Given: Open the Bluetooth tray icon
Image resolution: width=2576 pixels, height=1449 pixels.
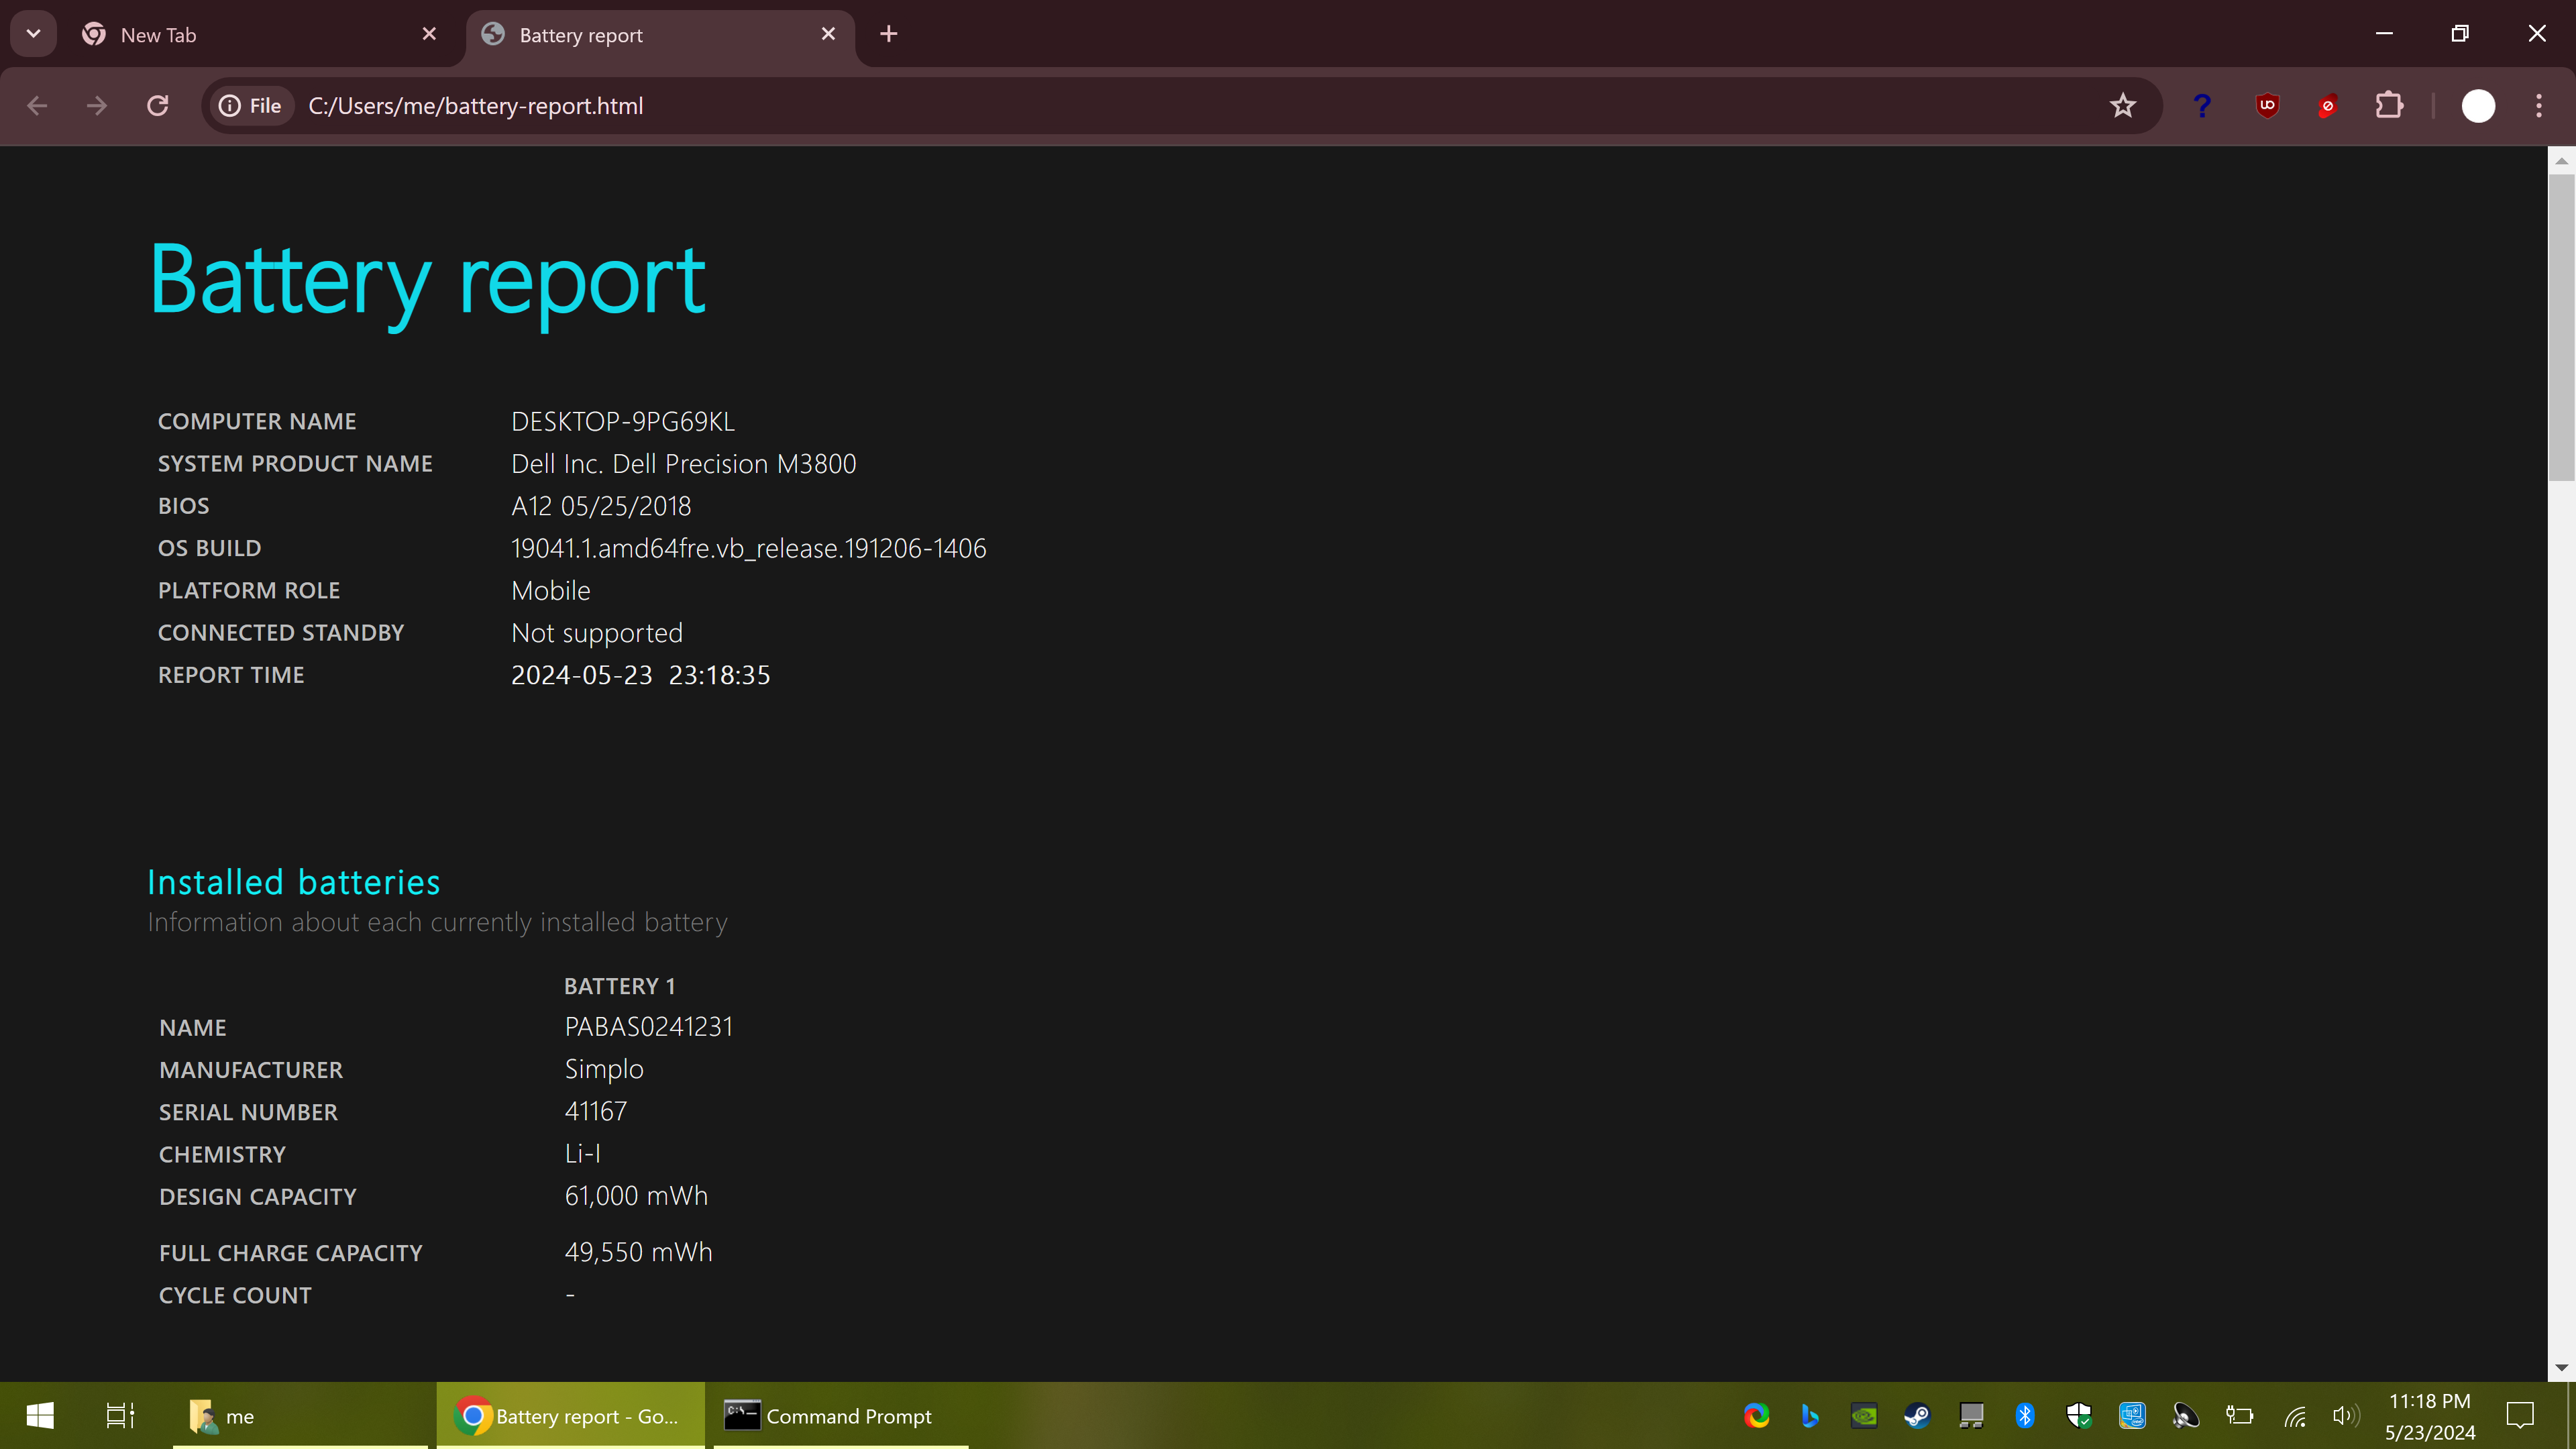Looking at the screenshot, I should (x=2024, y=1416).
